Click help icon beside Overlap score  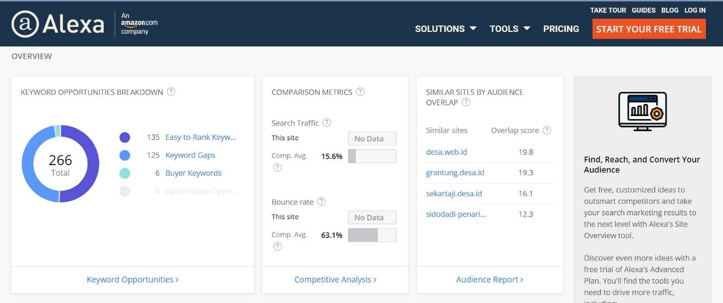547,131
